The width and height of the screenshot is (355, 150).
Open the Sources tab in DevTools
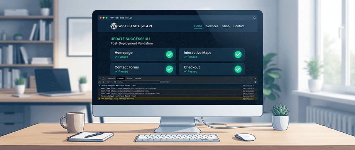pos(129,78)
